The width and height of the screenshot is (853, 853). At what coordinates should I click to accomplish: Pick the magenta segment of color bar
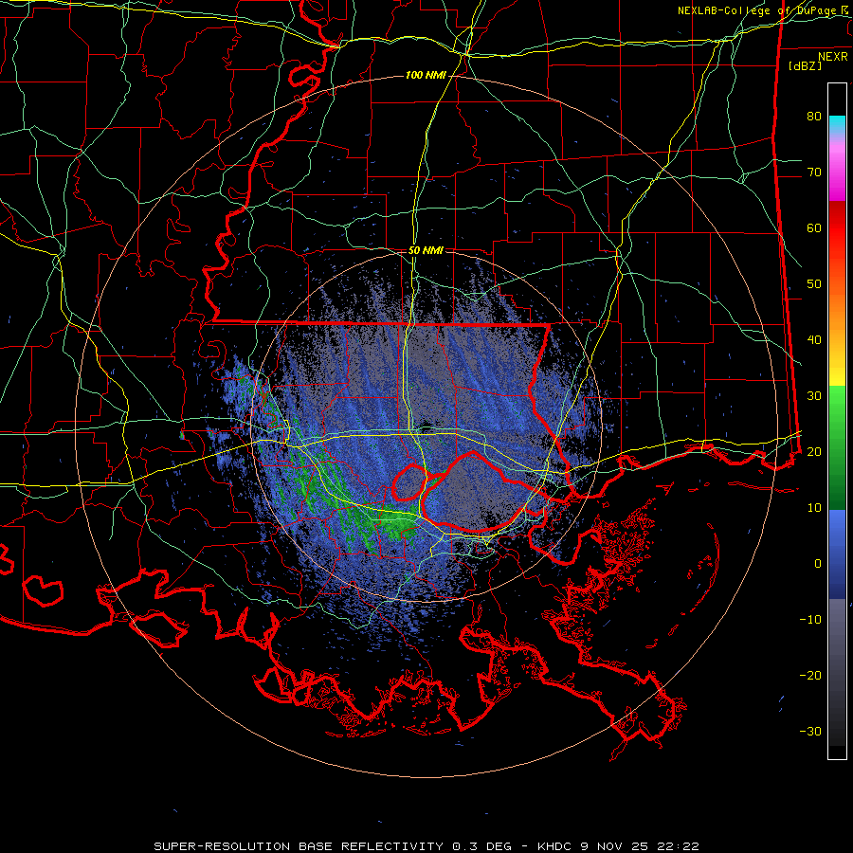tap(837, 174)
